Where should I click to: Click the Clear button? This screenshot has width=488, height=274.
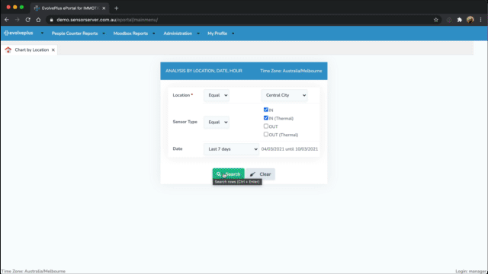[260, 174]
